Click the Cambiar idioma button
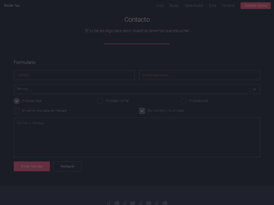274x205 pixels. click(256, 6)
